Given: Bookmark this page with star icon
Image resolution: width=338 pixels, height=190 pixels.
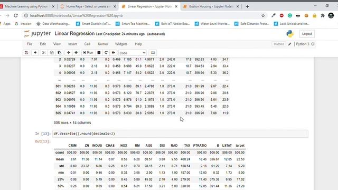Looking at the screenshot, I should pos(263,15).
